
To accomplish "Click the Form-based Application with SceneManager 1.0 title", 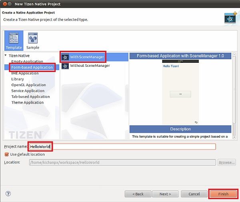I will click(180, 56).
